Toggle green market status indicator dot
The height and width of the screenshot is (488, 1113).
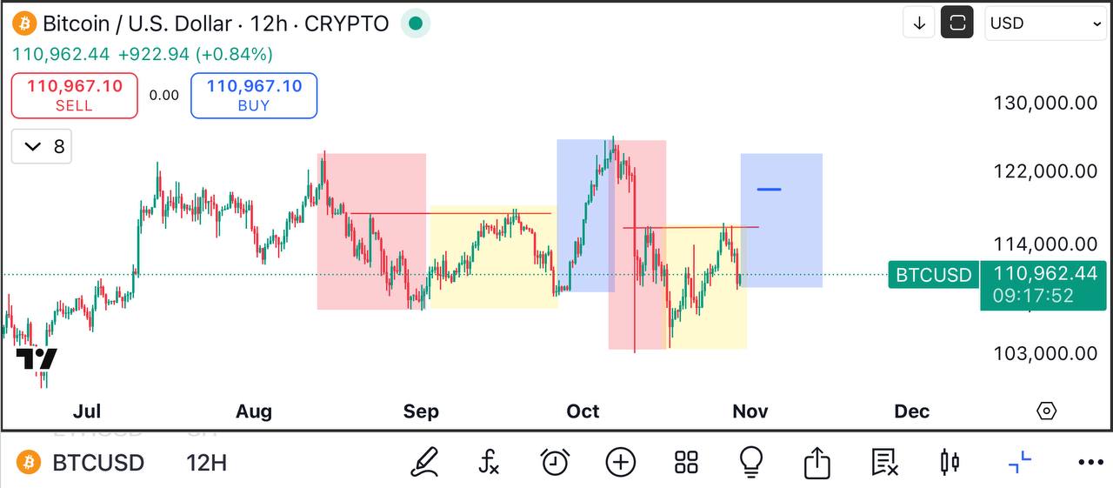coord(416,23)
